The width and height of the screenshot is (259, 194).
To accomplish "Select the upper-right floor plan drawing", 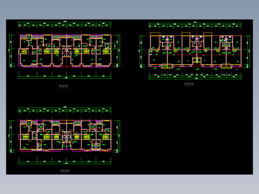I will tap(195, 50).
